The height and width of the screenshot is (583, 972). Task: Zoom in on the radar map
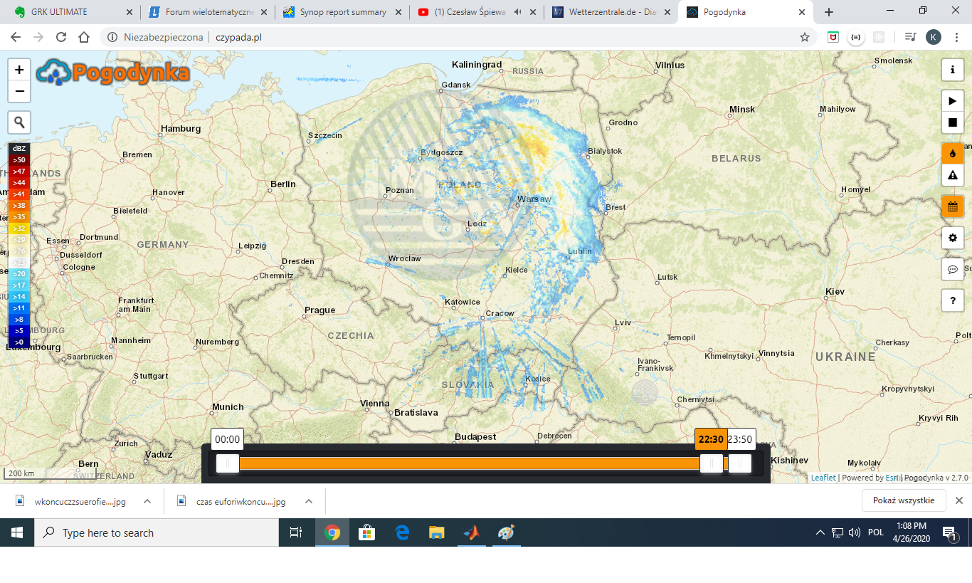coord(19,70)
